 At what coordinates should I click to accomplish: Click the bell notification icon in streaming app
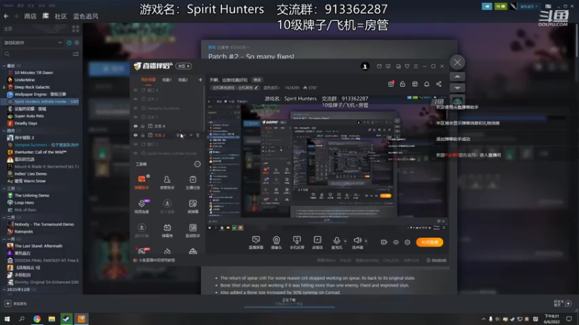[x=426, y=84]
